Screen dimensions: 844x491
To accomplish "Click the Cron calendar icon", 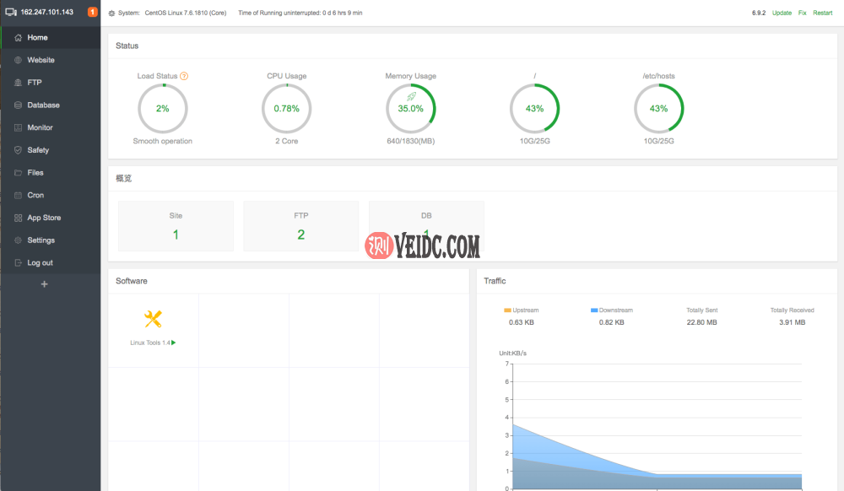I will click(x=18, y=195).
